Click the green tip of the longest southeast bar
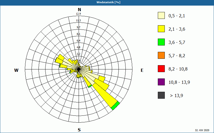The height and width of the screenshot is (133, 214). (x=115, y=105)
